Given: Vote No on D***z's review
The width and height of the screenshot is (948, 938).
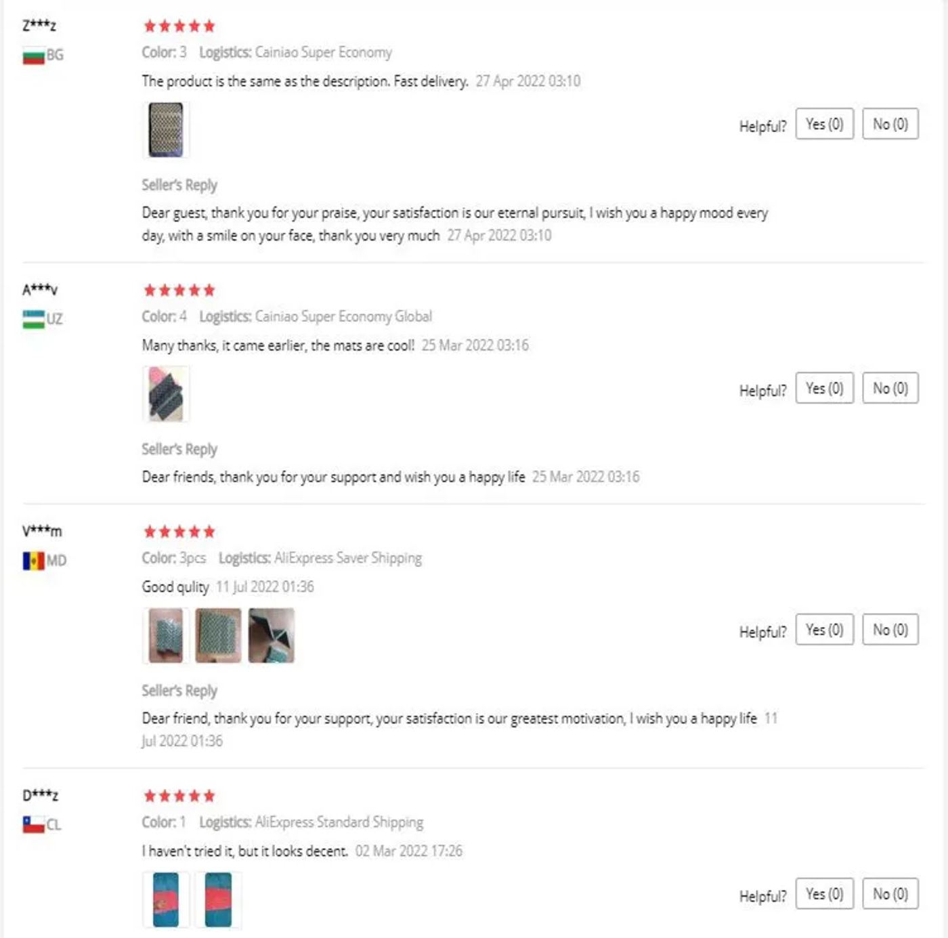Looking at the screenshot, I should pos(890,894).
